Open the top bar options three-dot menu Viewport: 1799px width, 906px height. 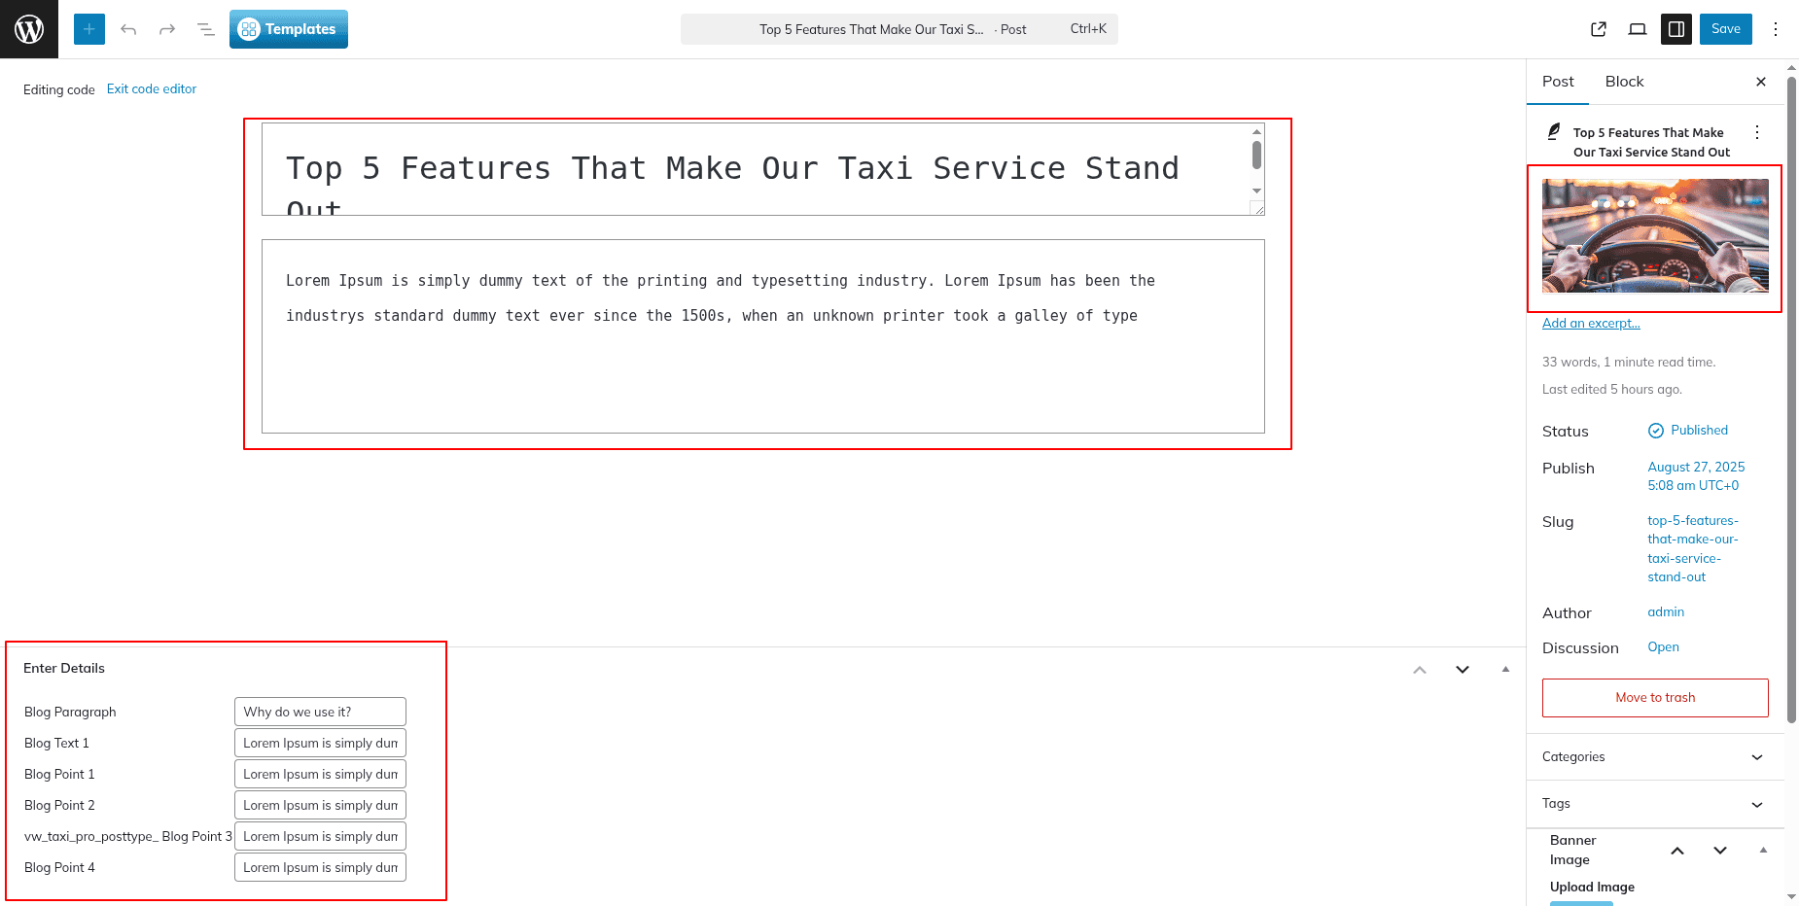click(1776, 29)
